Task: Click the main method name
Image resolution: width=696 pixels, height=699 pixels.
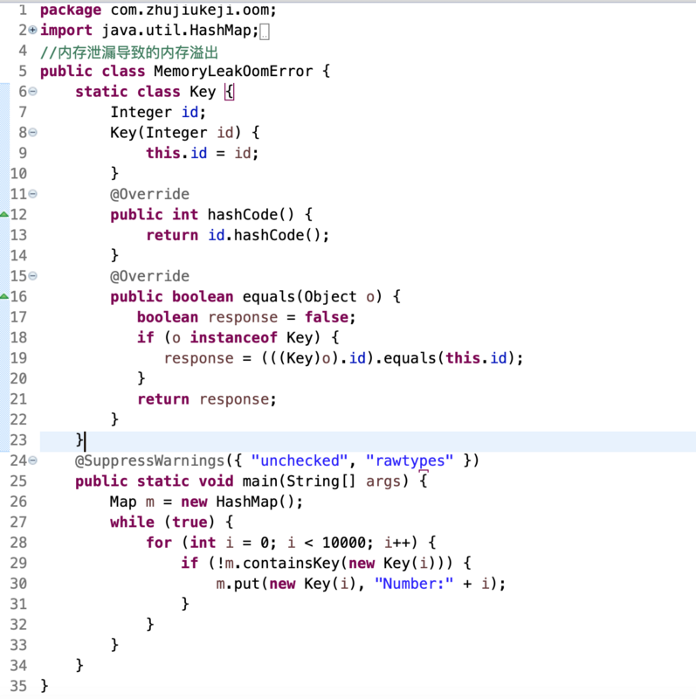Action: pyautogui.click(x=259, y=481)
